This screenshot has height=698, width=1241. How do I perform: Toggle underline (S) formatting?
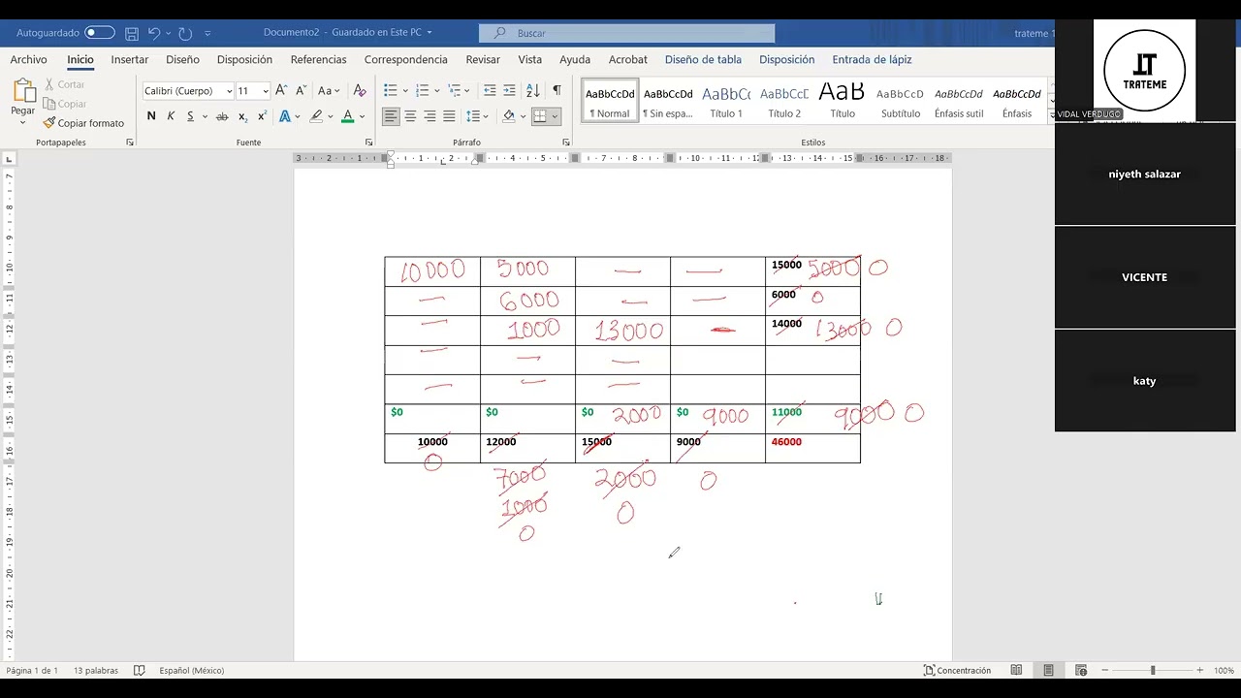point(190,116)
